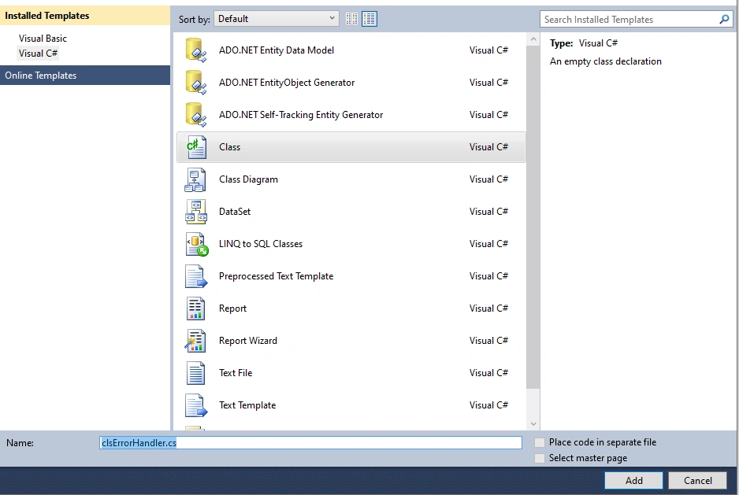Check the Select master page option
This screenshot has width=739, height=495.
[x=540, y=458]
